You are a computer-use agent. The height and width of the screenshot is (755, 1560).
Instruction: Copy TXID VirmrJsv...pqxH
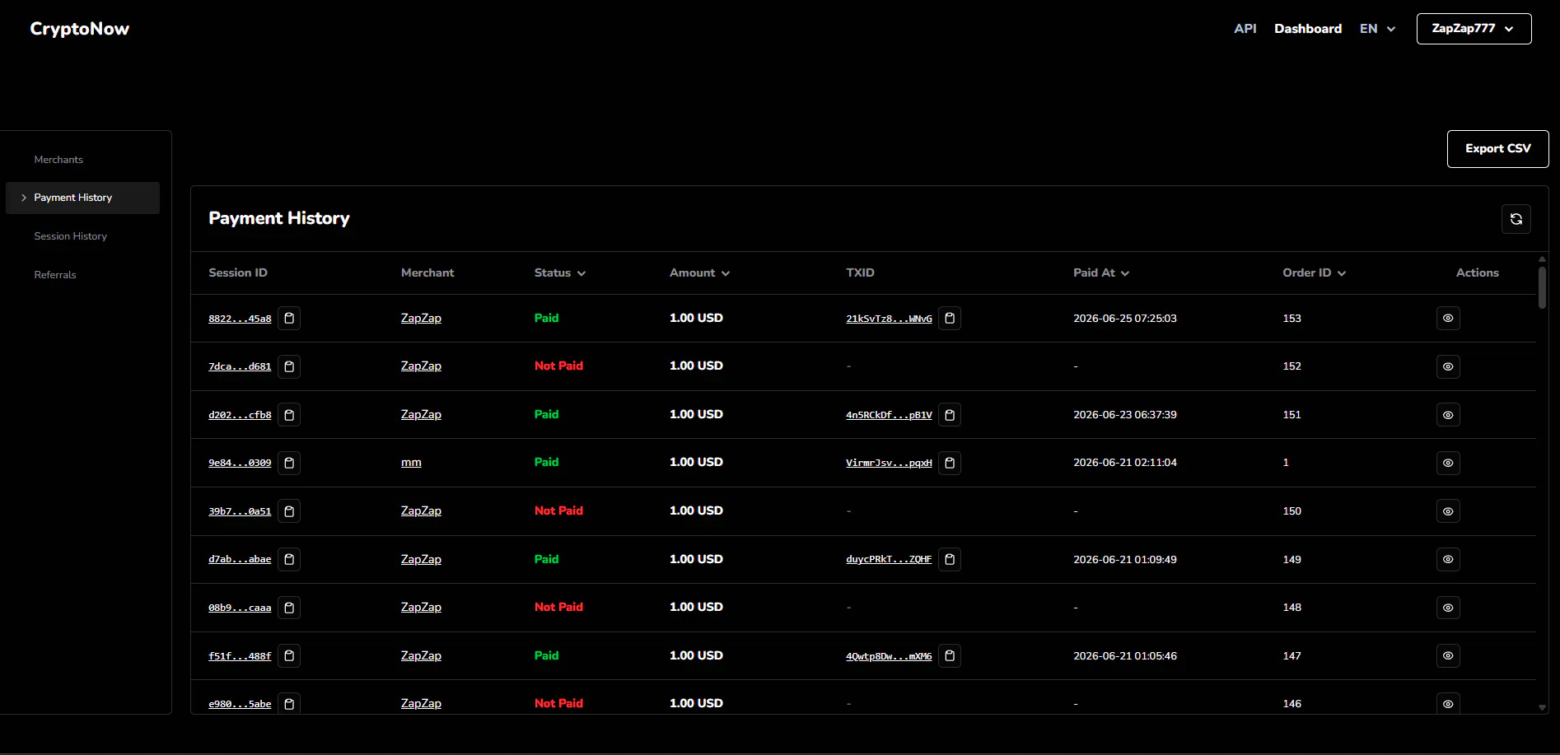click(x=950, y=463)
